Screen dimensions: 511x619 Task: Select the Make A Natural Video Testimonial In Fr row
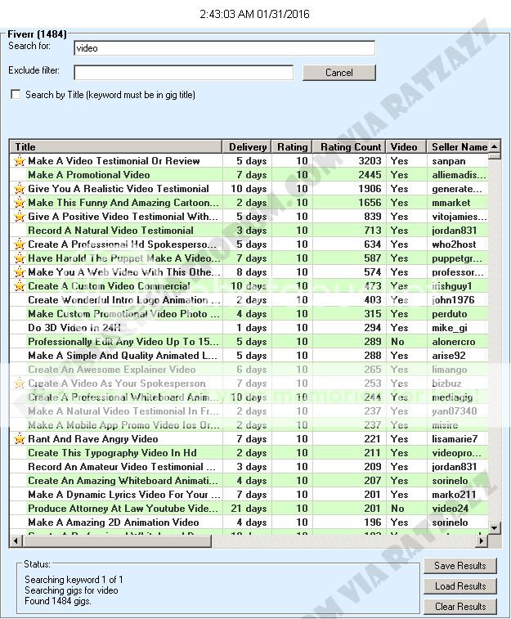(x=249, y=411)
